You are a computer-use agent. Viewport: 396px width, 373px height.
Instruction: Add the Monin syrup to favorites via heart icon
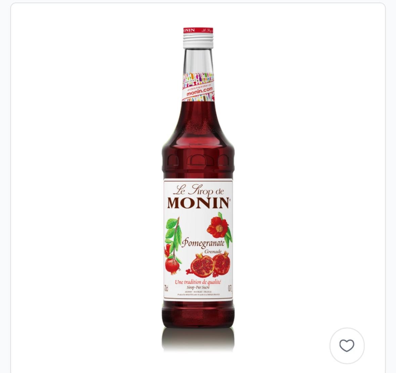(347, 346)
